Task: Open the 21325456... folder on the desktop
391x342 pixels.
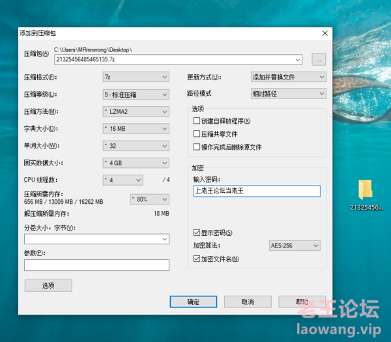Action: (x=366, y=194)
